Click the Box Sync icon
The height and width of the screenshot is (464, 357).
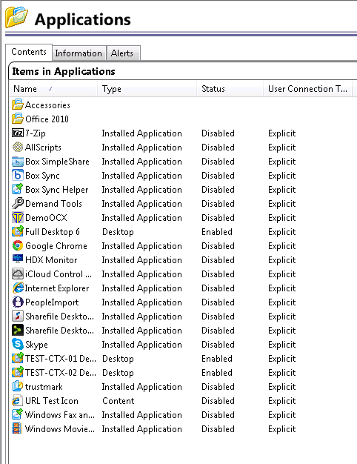coord(18,175)
